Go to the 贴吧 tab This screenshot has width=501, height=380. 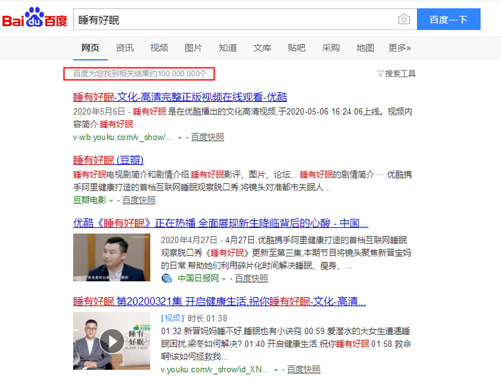[x=296, y=48]
